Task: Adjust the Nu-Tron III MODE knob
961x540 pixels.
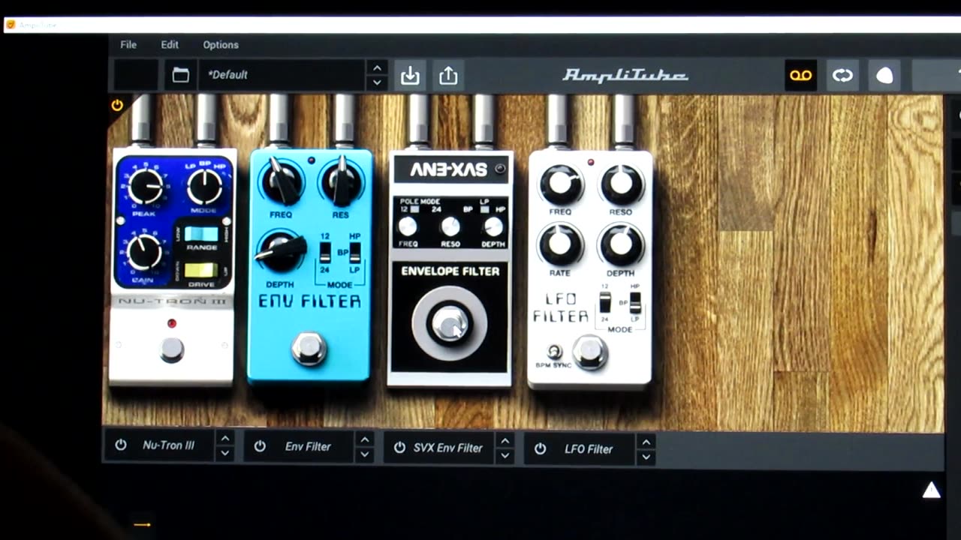Action: (x=204, y=187)
